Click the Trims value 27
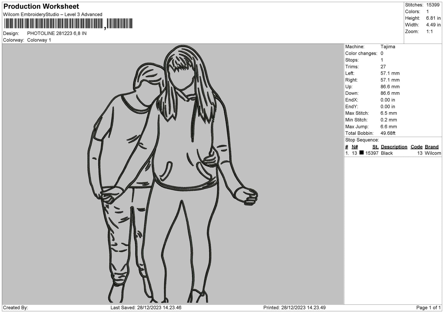This screenshot has height=313, width=444. 383,67
